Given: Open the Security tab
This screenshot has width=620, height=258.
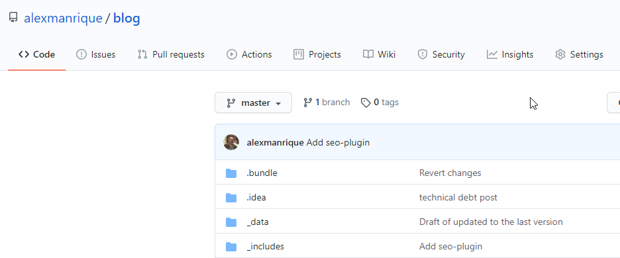Looking at the screenshot, I should tap(441, 54).
